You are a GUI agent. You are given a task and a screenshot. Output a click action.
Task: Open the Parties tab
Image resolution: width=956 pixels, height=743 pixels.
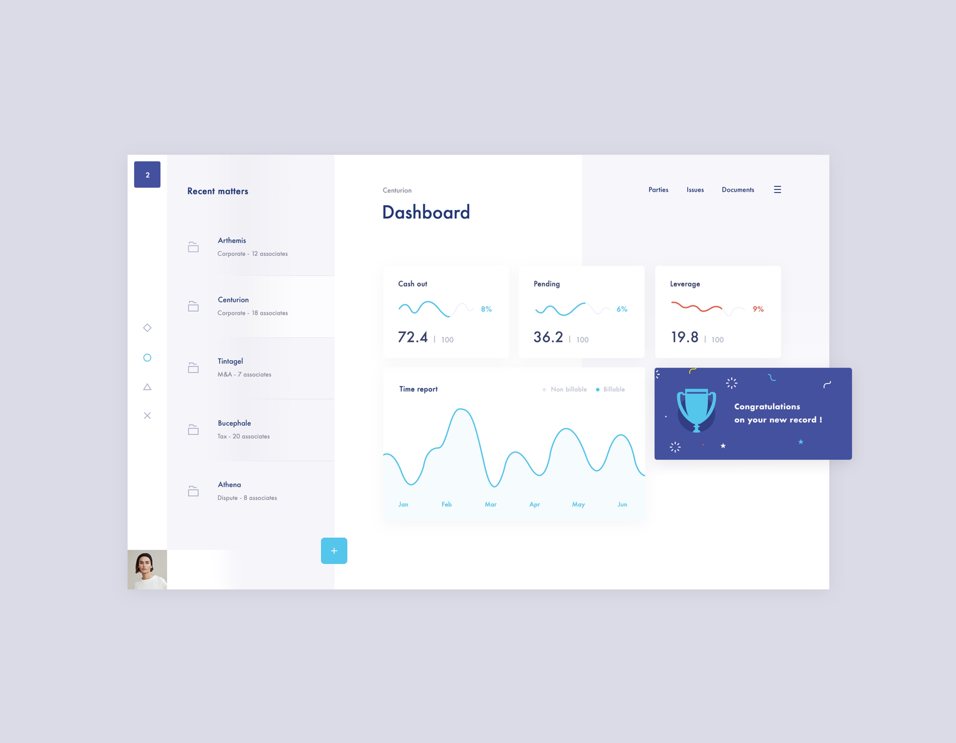658,189
